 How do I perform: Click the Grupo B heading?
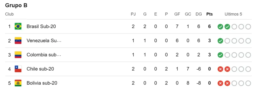click(x=16, y=6)
